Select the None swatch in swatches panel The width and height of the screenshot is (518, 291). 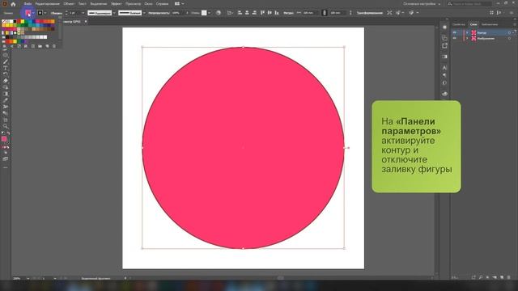4,22
